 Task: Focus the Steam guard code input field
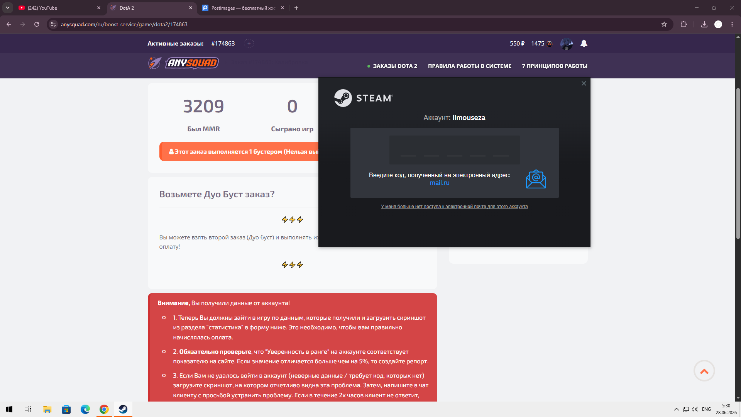(454, 150)
